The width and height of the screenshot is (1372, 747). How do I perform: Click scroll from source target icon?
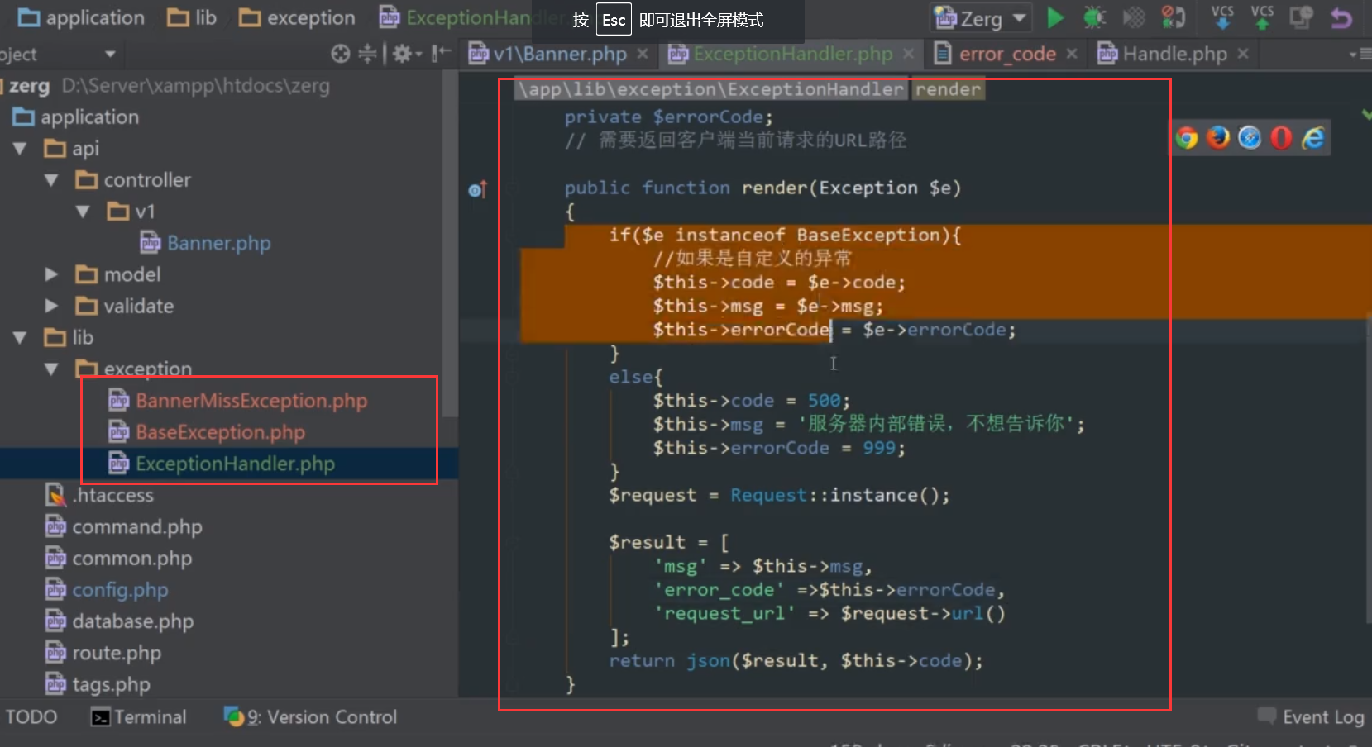[x=341, y=55]
